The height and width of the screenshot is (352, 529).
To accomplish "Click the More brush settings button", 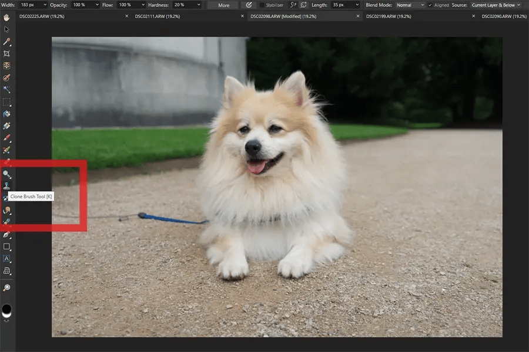I will pos(224,5).
